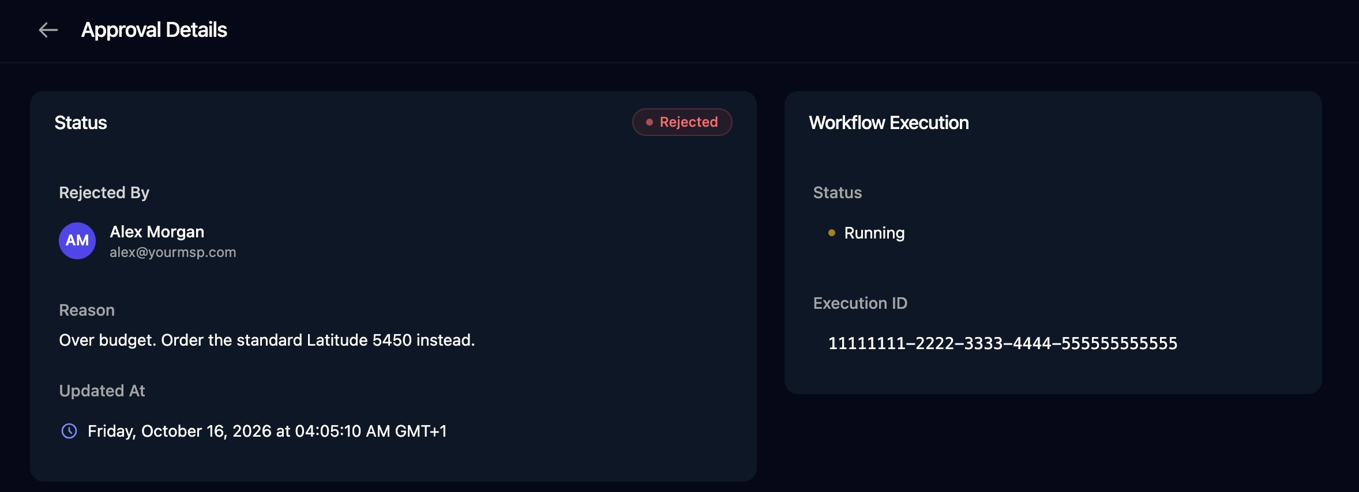Click the Workflow Execution heading
Screen dimensions: 1359x492
click(889, 123)
